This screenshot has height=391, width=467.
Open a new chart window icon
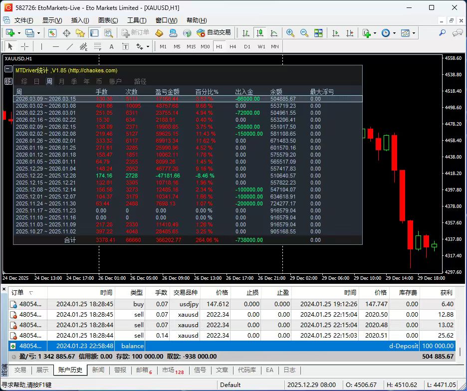pos(10,33)
